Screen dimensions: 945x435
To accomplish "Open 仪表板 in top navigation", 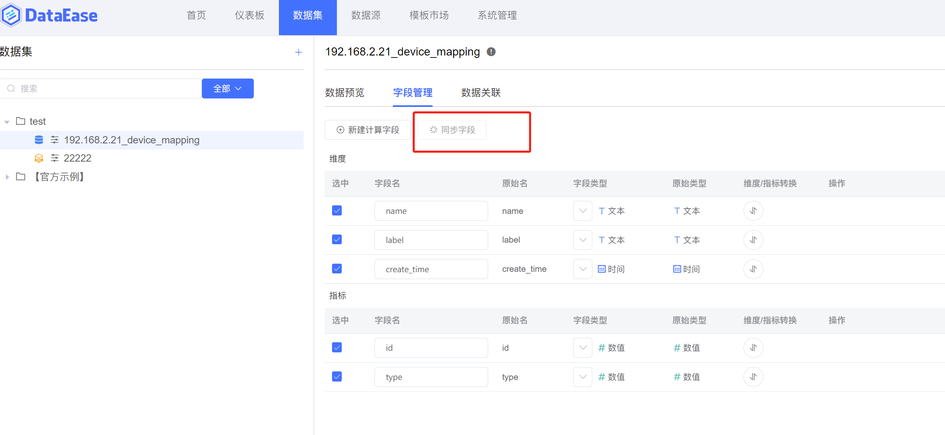I will 250,15.
